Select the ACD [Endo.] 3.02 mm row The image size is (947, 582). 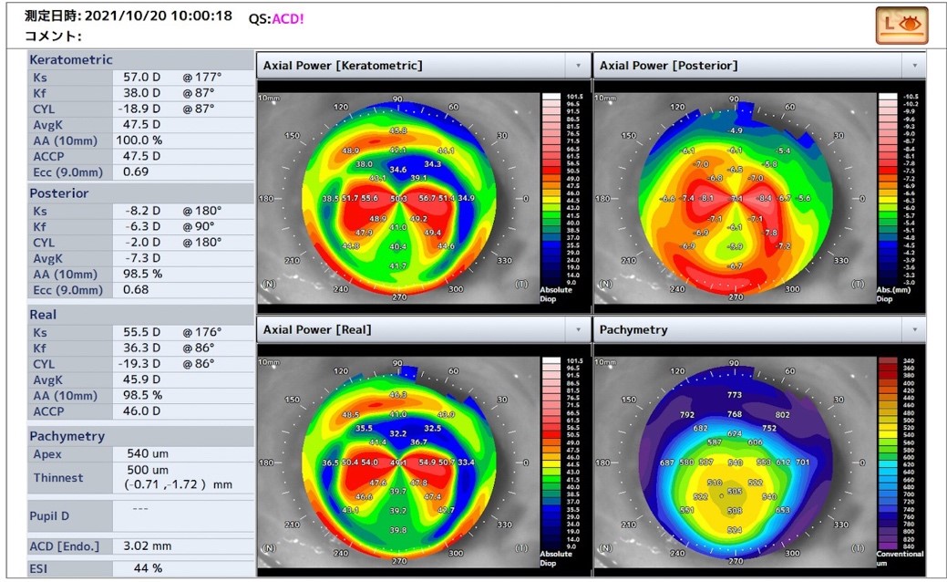[x=140, y=546]
